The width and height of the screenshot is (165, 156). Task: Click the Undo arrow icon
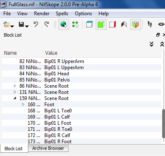[36, 24]
